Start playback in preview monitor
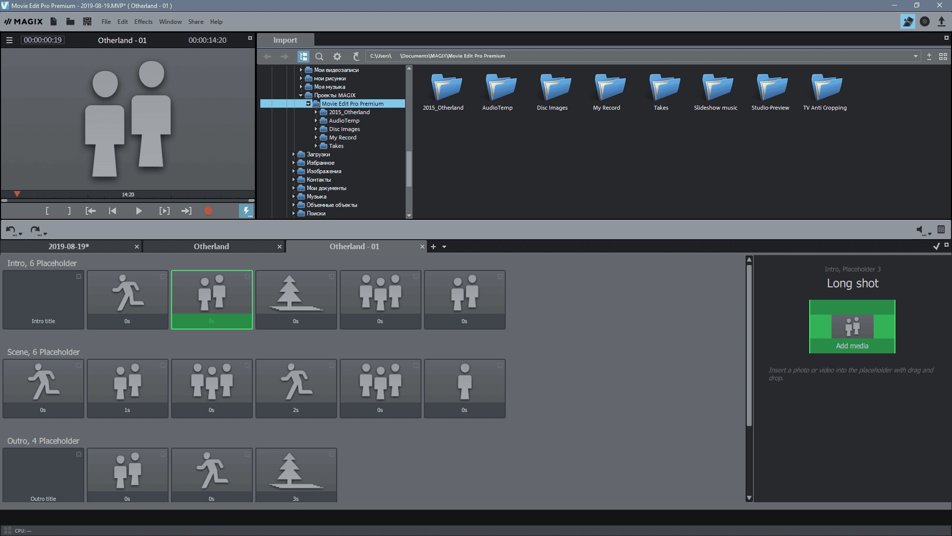This screenshot has height=536, width=952. 139,211
